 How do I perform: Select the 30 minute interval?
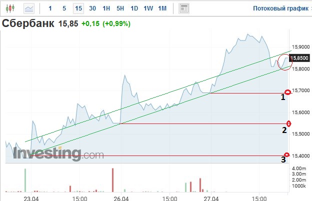(92, 8)
